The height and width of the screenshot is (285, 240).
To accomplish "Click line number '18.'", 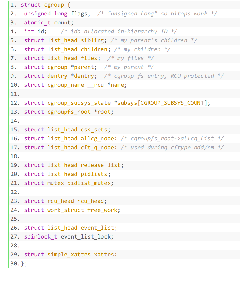I will coord(15,156).
